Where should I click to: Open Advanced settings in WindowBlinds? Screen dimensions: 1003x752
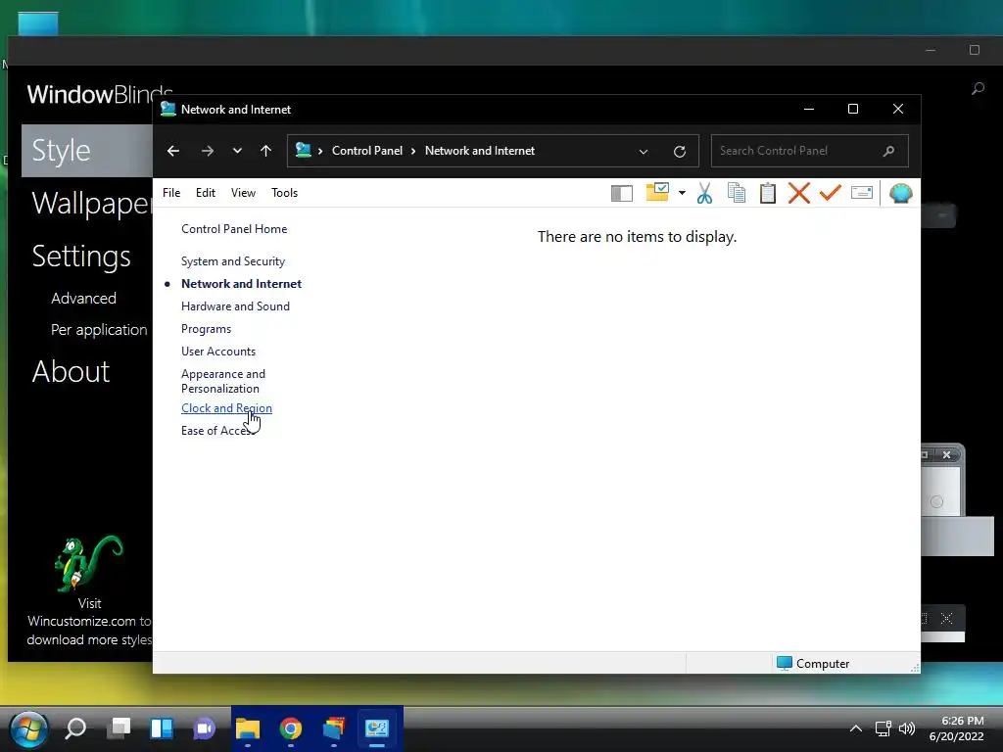point(84,298)
